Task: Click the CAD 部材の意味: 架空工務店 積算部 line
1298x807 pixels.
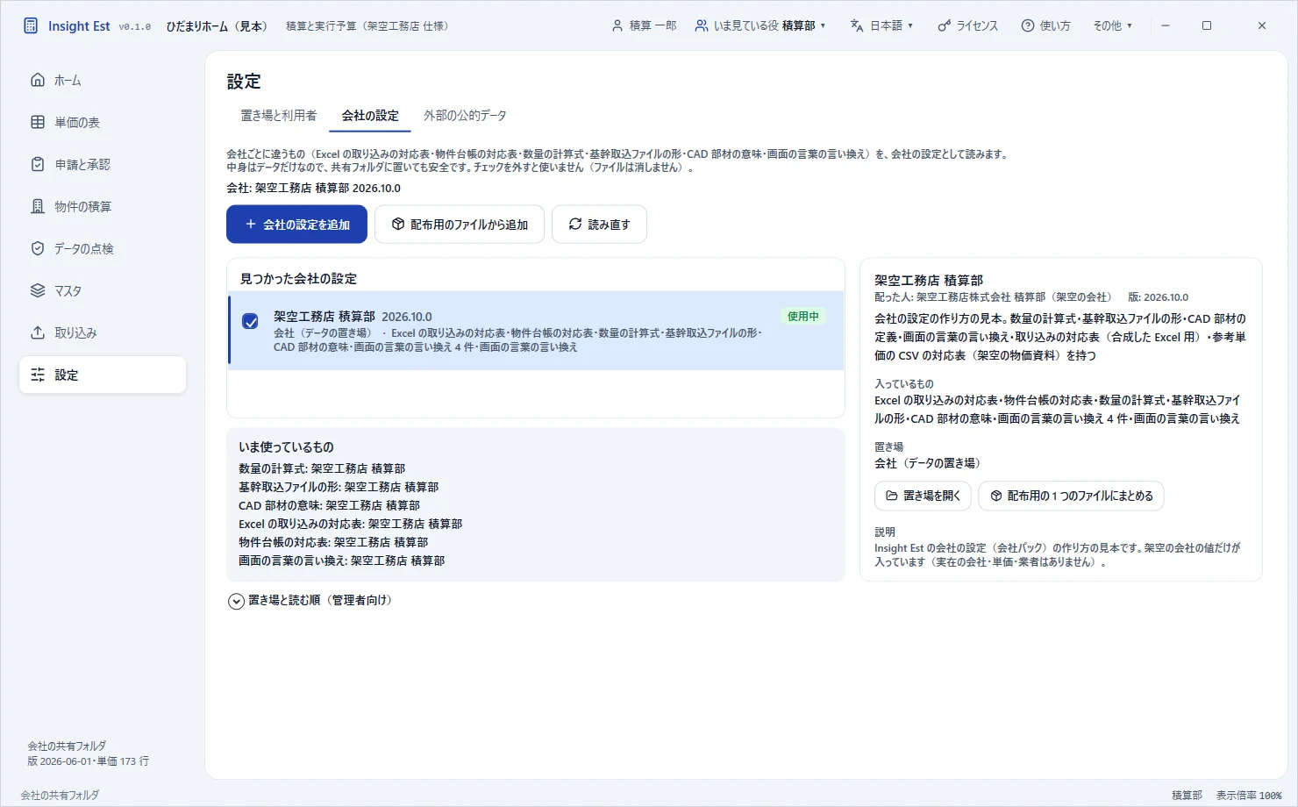Action: click(329, 505)
